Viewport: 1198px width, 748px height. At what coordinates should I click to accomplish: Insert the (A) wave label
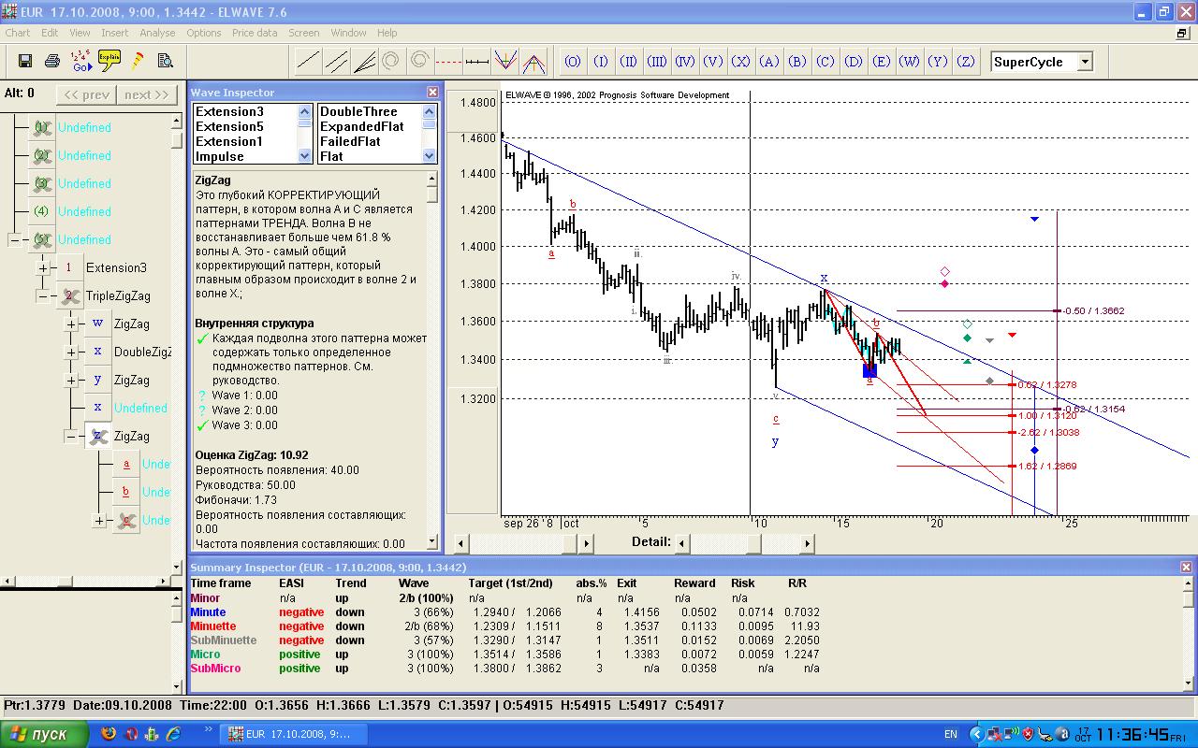click(x=769, y=62)
